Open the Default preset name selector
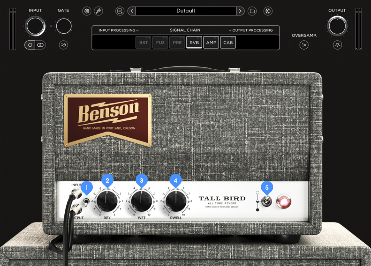371x266 pixels. tap(186, 11)
